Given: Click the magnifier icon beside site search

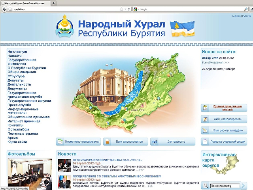Looking at the screenshot, I should coord(206,186).
